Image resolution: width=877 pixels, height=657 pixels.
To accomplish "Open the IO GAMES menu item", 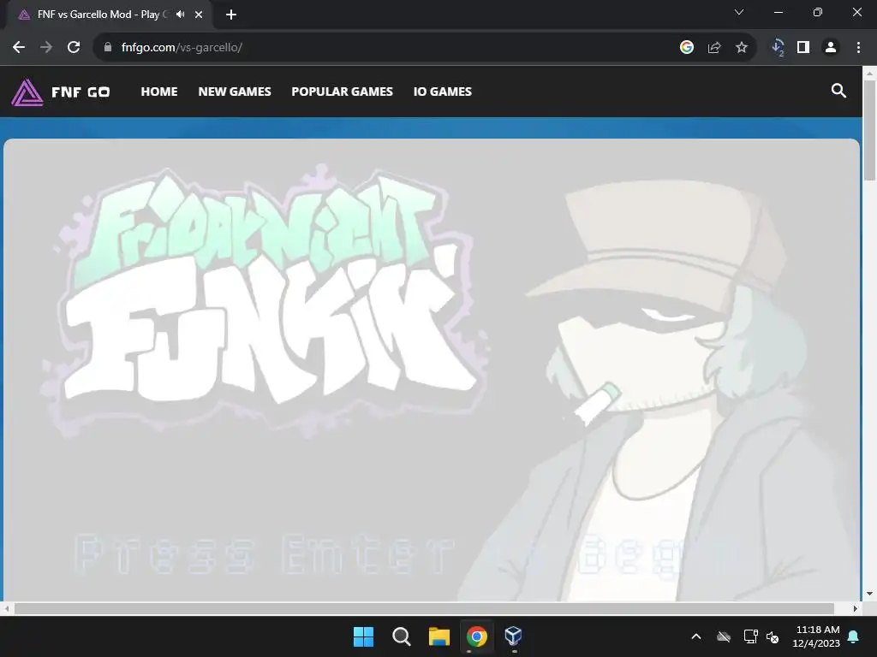I will (x=443, y=92).
